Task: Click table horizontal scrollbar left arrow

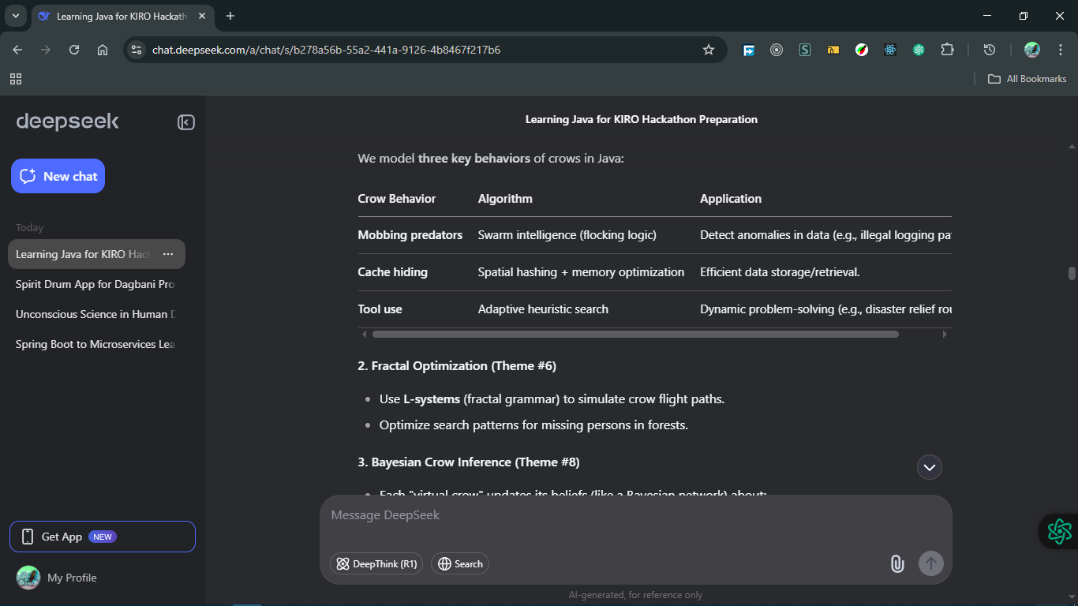Action: (x=364, y=334)
